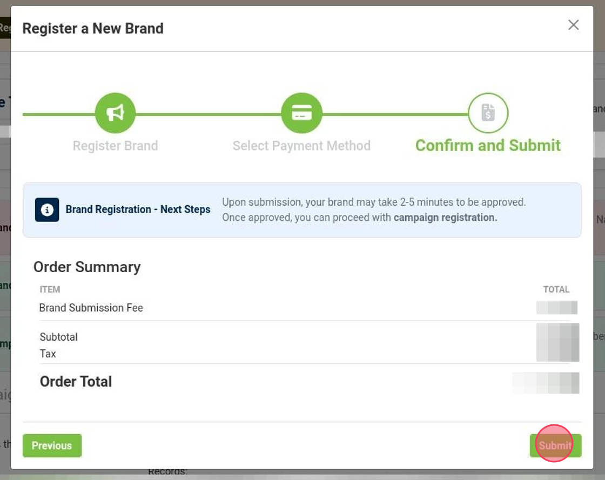
Task: Click the Register a New Brand title
Action: coord(93,29)
